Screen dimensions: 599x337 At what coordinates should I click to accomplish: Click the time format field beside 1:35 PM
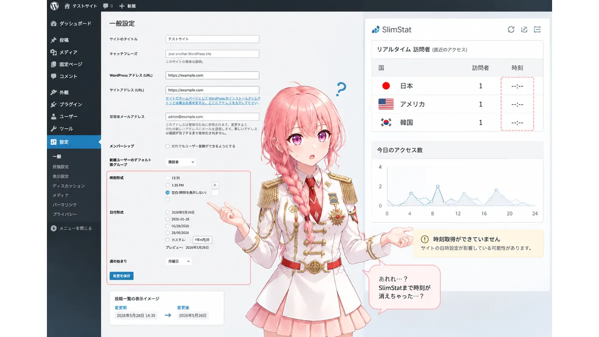pyautogui.click(x=216, y=185)
